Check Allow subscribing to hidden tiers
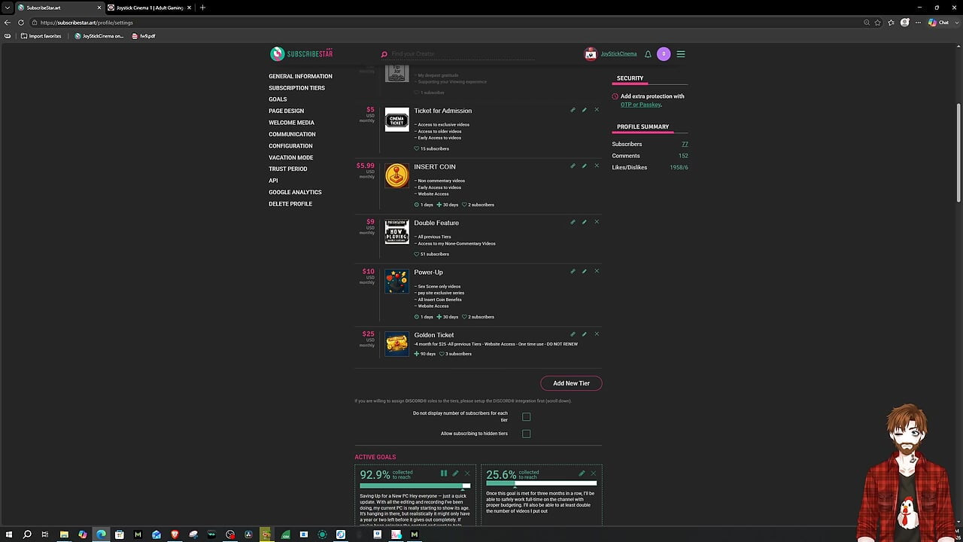Viewport: 963px width, 542px height. pyautogui.click(x=526, y=434)
